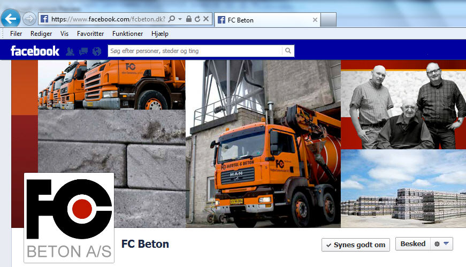This screenshot has width=466, height=267.
Task: Stop loading with the address bar X
Action: tap(206, 19)
